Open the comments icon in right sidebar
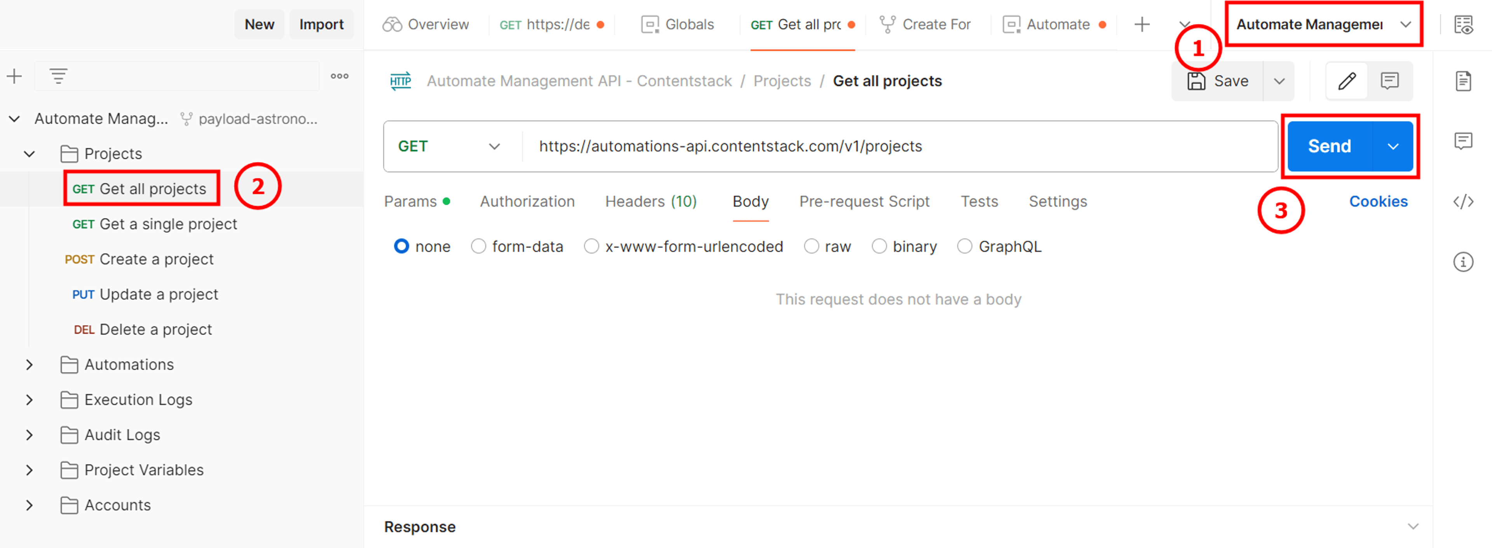 click(x=1463, y=140)
